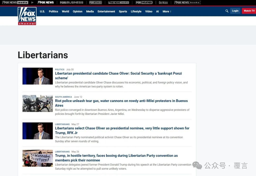Click the play arrow beside Fox News Media

(x=32, y=3)
